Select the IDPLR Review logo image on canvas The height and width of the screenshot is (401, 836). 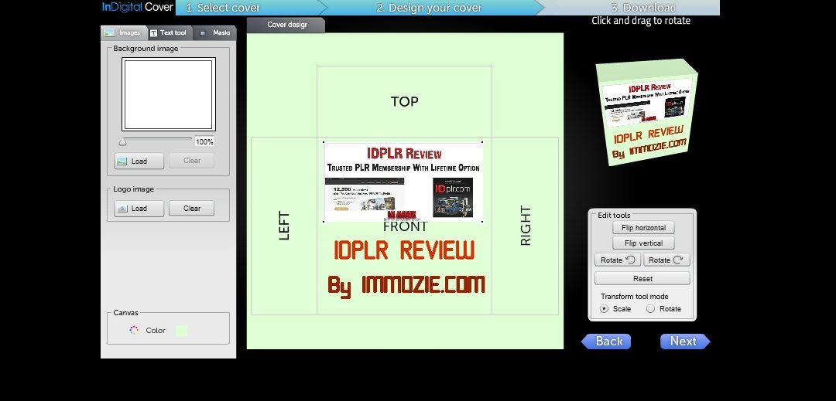403,182
